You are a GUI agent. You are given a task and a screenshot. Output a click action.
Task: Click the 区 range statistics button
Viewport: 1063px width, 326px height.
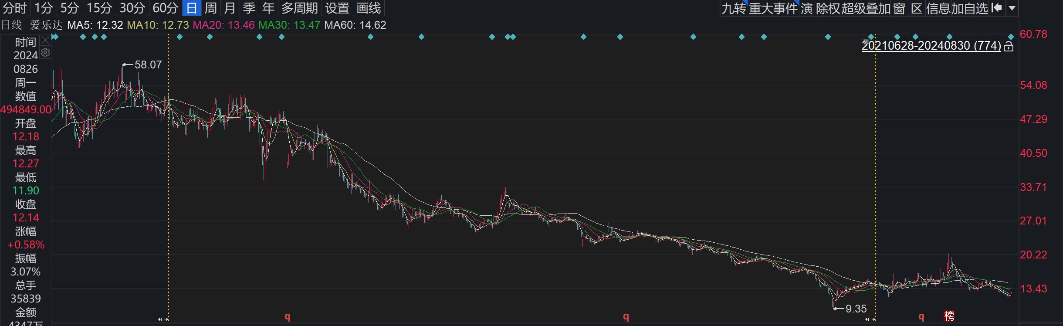[x=917, y=8]
